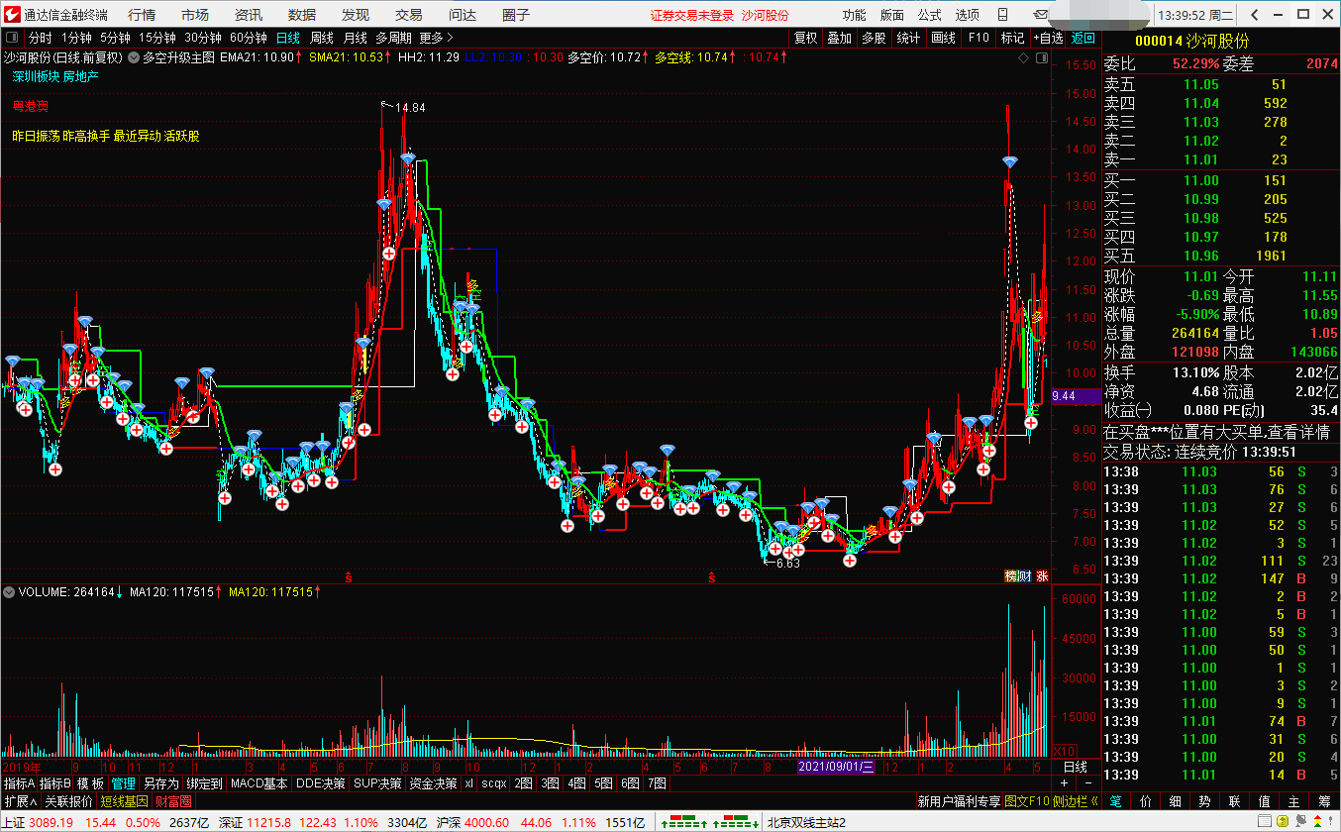Screen dimensions: 1341x832
Task: Switch the chart to 30分钟 period
Action: pos(203,38)
